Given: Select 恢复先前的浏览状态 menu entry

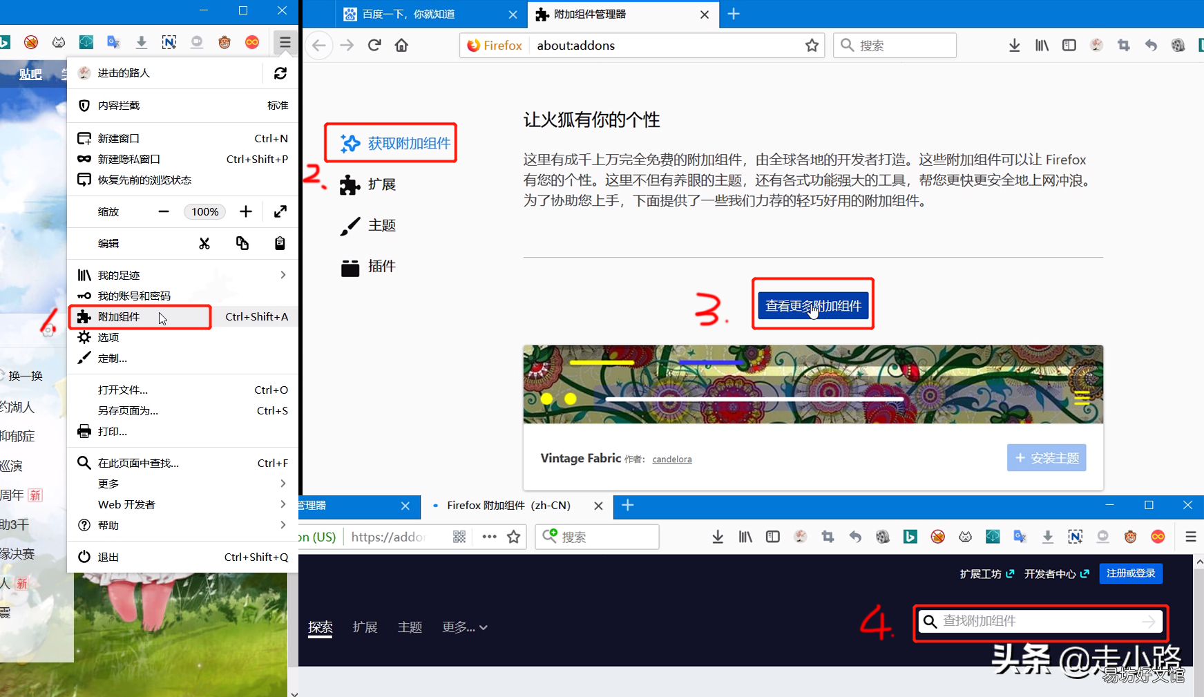Looking at the screenshot, I should [x=183, y=180].
